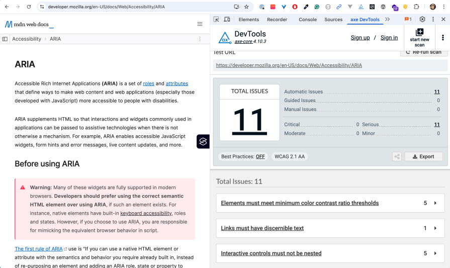Toggle the MDN sidebar panel icon

5,39
